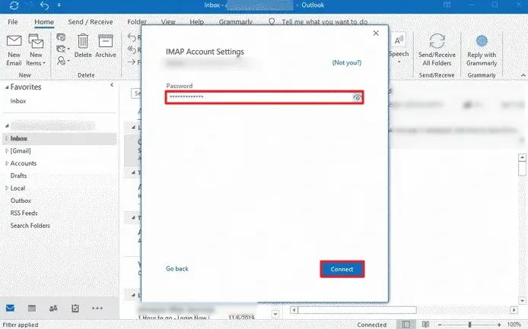The height and width of the screenshot is (329, 528).
Task: Select the RSS Feeds folder
Action: tap(24, 213)
